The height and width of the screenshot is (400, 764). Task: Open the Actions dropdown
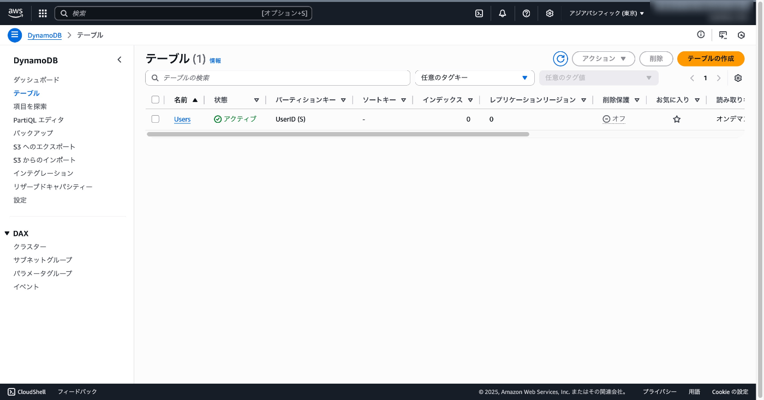[604, 59]
